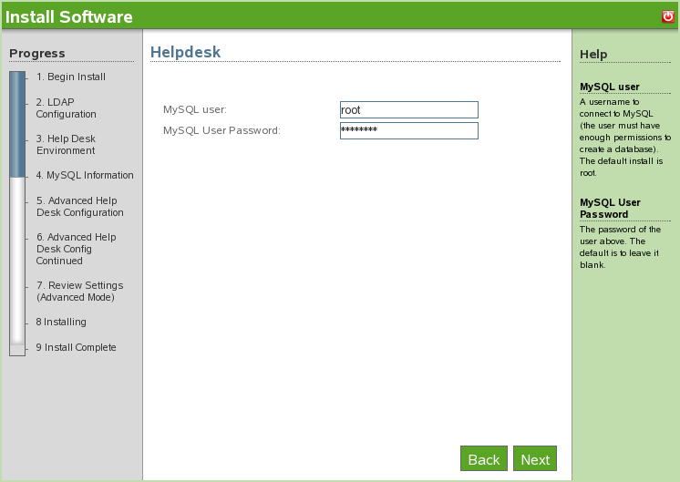Select step 7. Review Settings (Advanced Mode)
The height and width of the screenshot is (482, 680).
[79, 292]
